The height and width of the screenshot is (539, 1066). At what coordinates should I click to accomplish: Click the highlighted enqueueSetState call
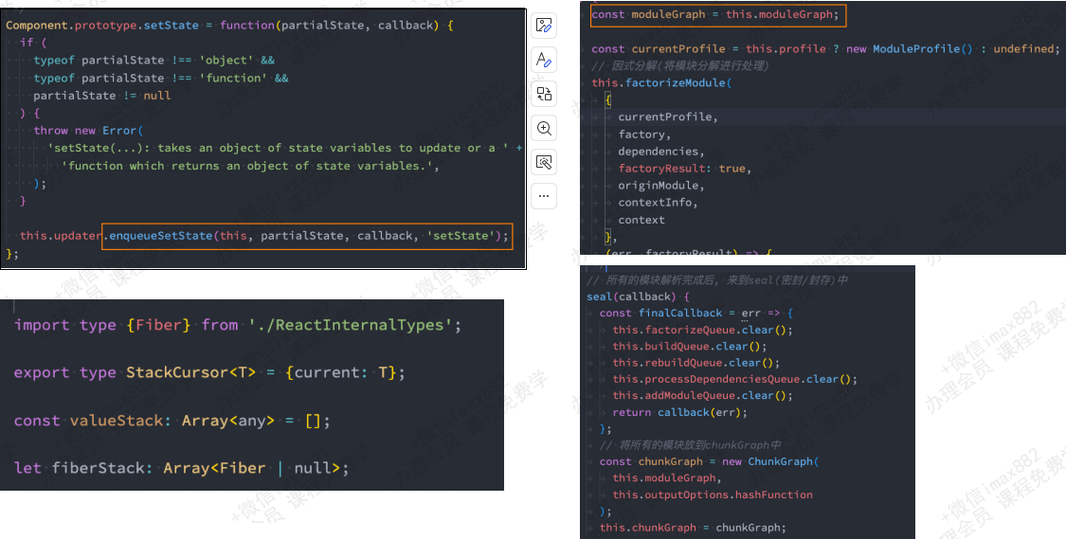point(307,236)
